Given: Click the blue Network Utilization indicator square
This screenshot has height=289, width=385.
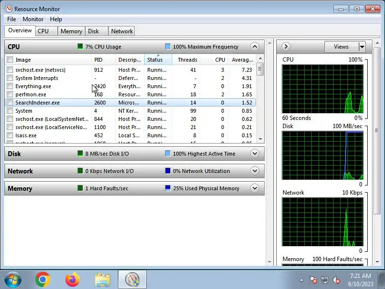Looking at the screenshot, I should click(167, 171).
